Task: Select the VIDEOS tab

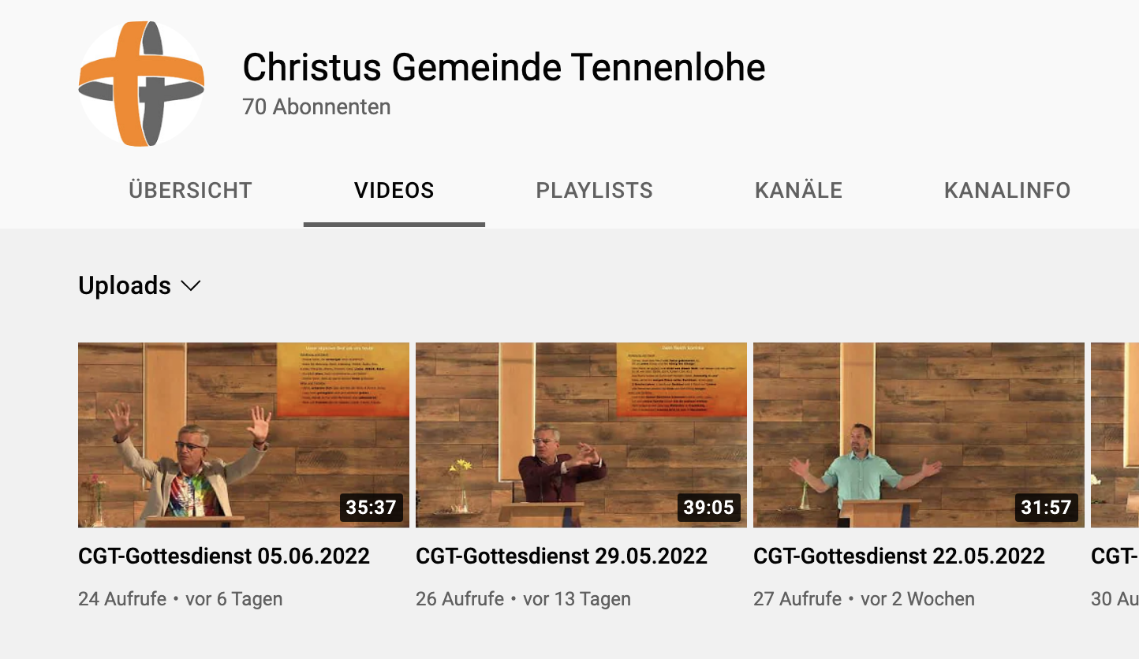Action: [394, 191]
